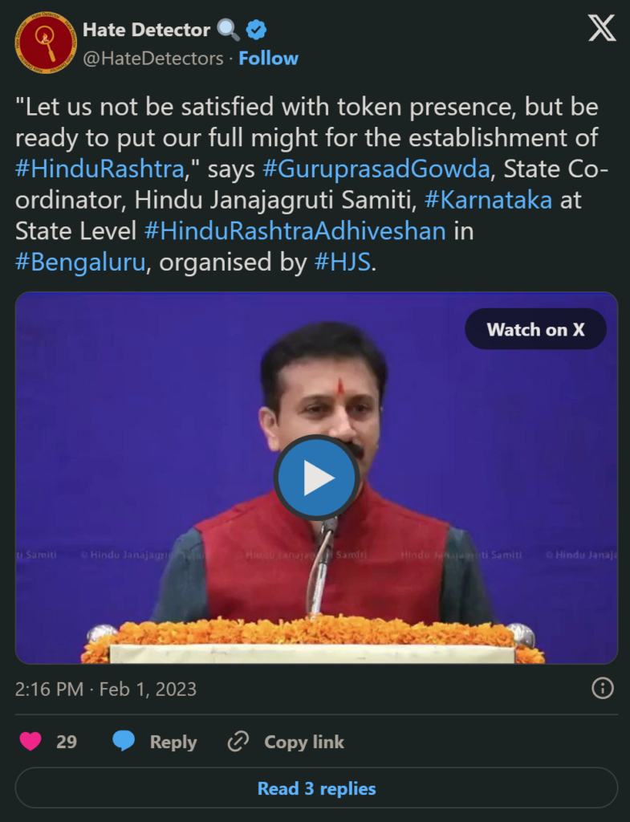The width and height of the screenshot is (630, 822).
Task: Open the #HJS hashtag link
Action: pyautogui.click(x=342, y=262)
